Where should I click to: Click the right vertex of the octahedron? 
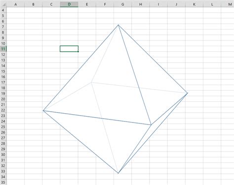tap(188, 93)
